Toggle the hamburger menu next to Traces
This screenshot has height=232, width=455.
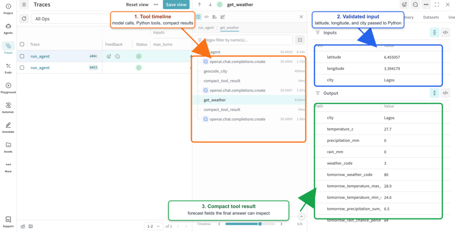click(x=24, y=4)
